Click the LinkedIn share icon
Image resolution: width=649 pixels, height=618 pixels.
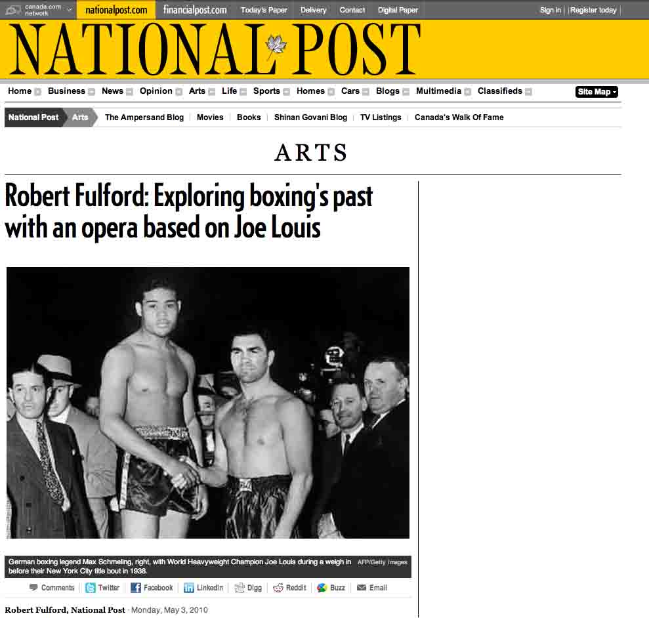[x=189, y=588]
